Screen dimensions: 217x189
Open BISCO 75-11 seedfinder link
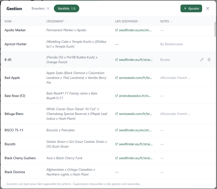click(x=133, y=130)
